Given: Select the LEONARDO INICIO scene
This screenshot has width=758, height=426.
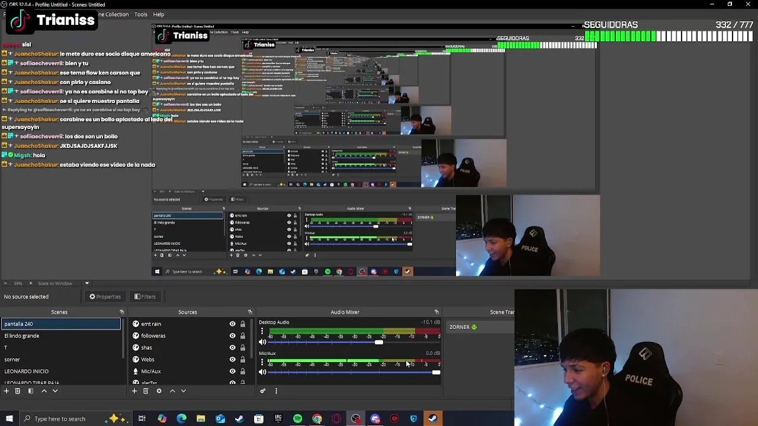Looking at the screenshot, I should pyautogui.click(x=61, y=372).
